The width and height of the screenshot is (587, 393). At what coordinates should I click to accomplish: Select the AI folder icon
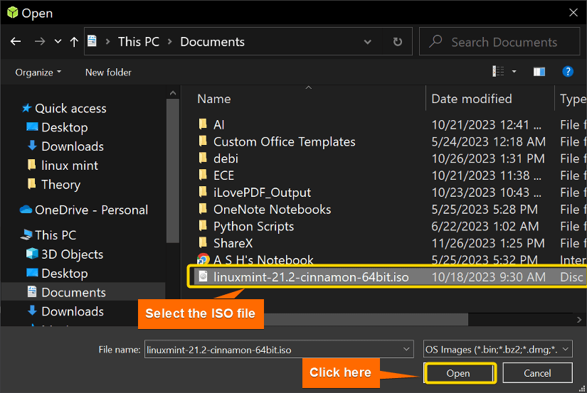point(203,124)
